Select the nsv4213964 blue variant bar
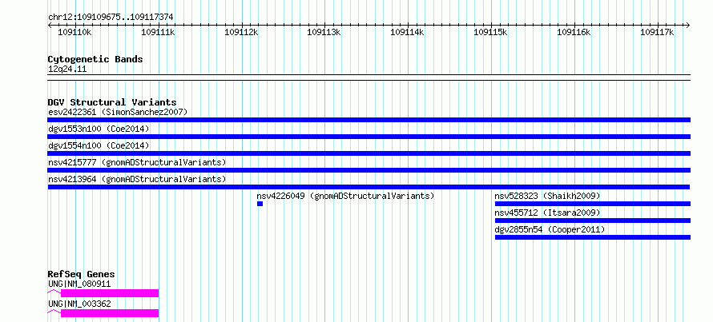713x322 pixels. point(369,187)
